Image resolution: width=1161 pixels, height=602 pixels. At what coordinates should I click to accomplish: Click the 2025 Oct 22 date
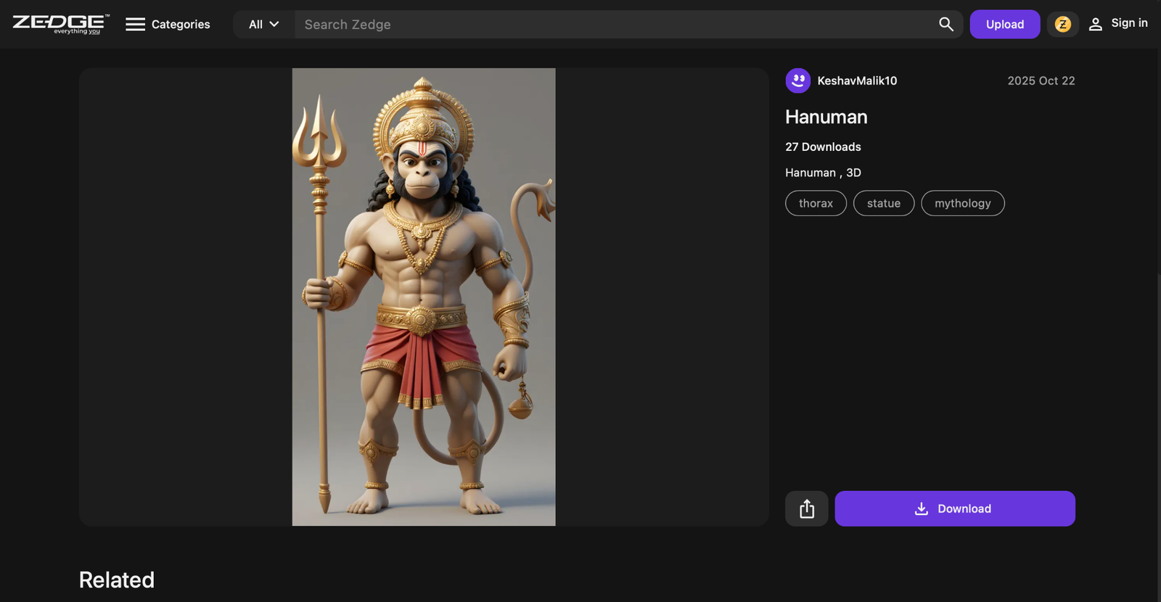(x=1041, y=81)
